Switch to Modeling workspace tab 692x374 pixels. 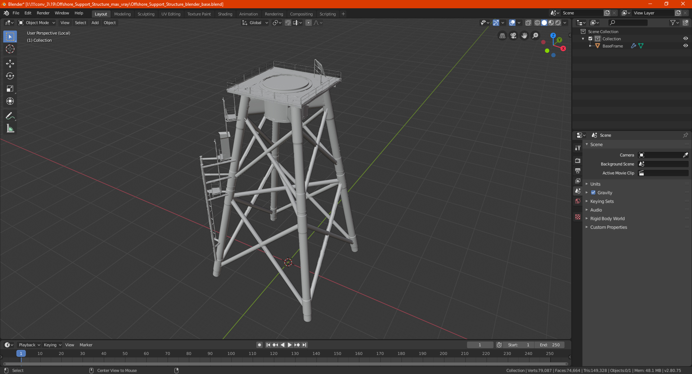(122, 14)
